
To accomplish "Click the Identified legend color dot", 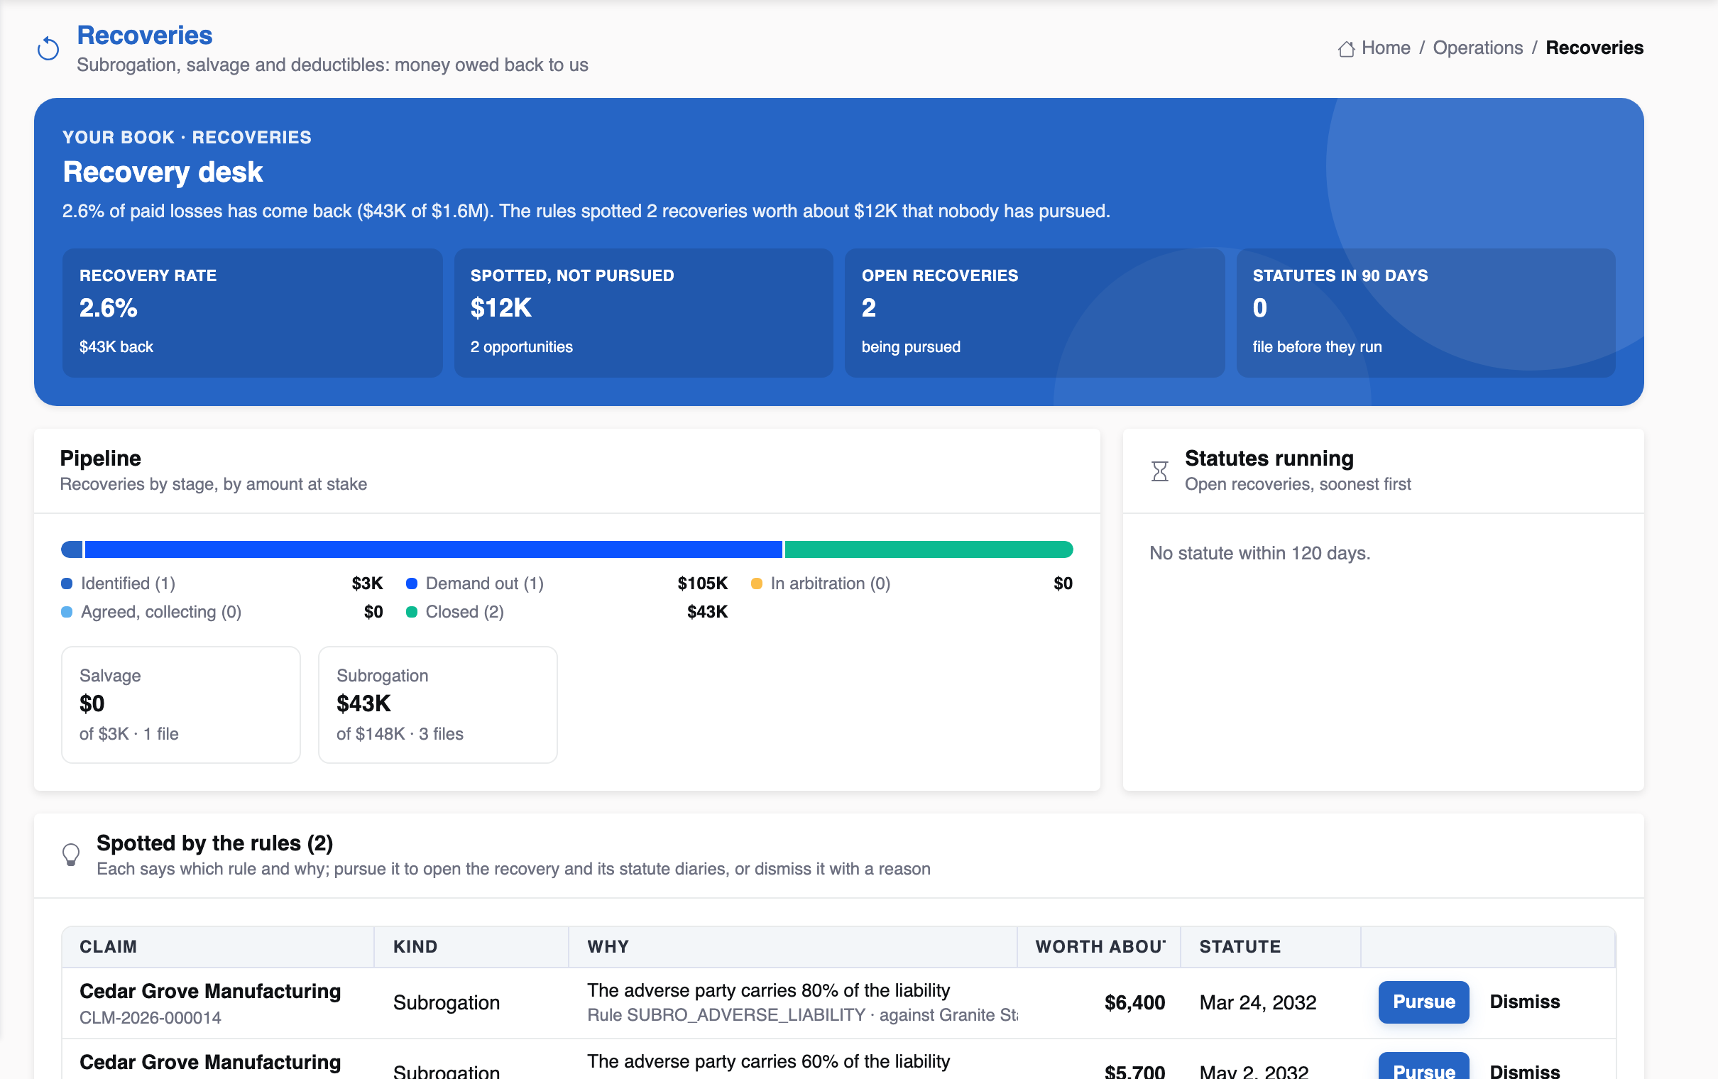I will [x=67, y=584].
